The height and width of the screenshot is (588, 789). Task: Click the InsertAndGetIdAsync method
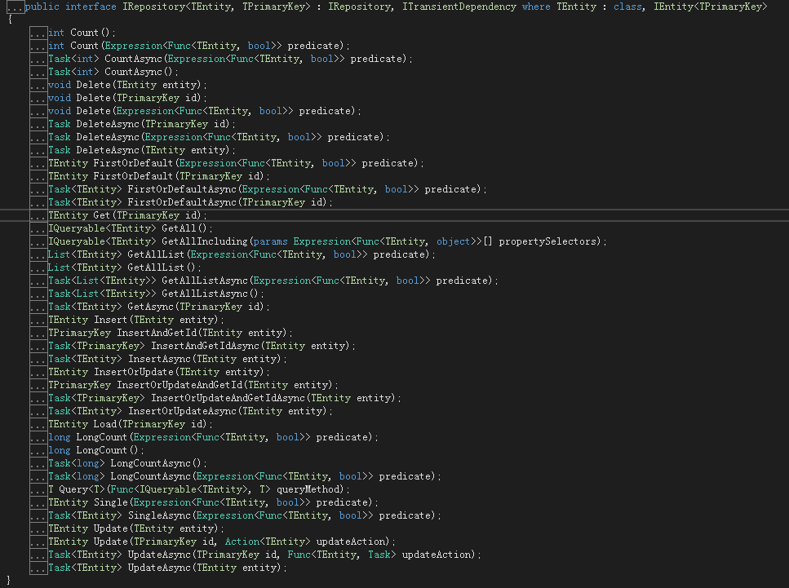(x=202, y=347)
